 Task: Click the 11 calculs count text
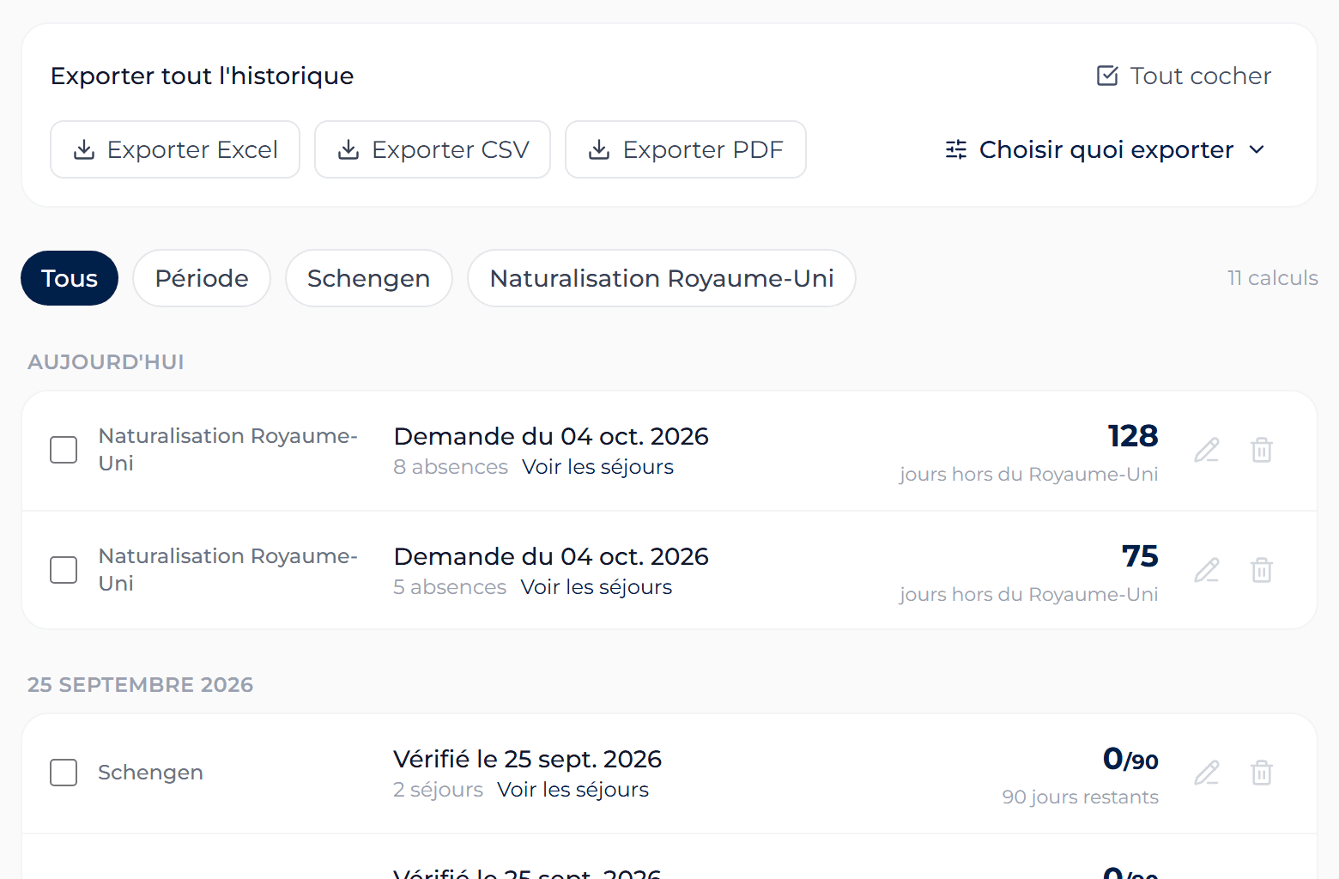click(x=1273, y=278)
